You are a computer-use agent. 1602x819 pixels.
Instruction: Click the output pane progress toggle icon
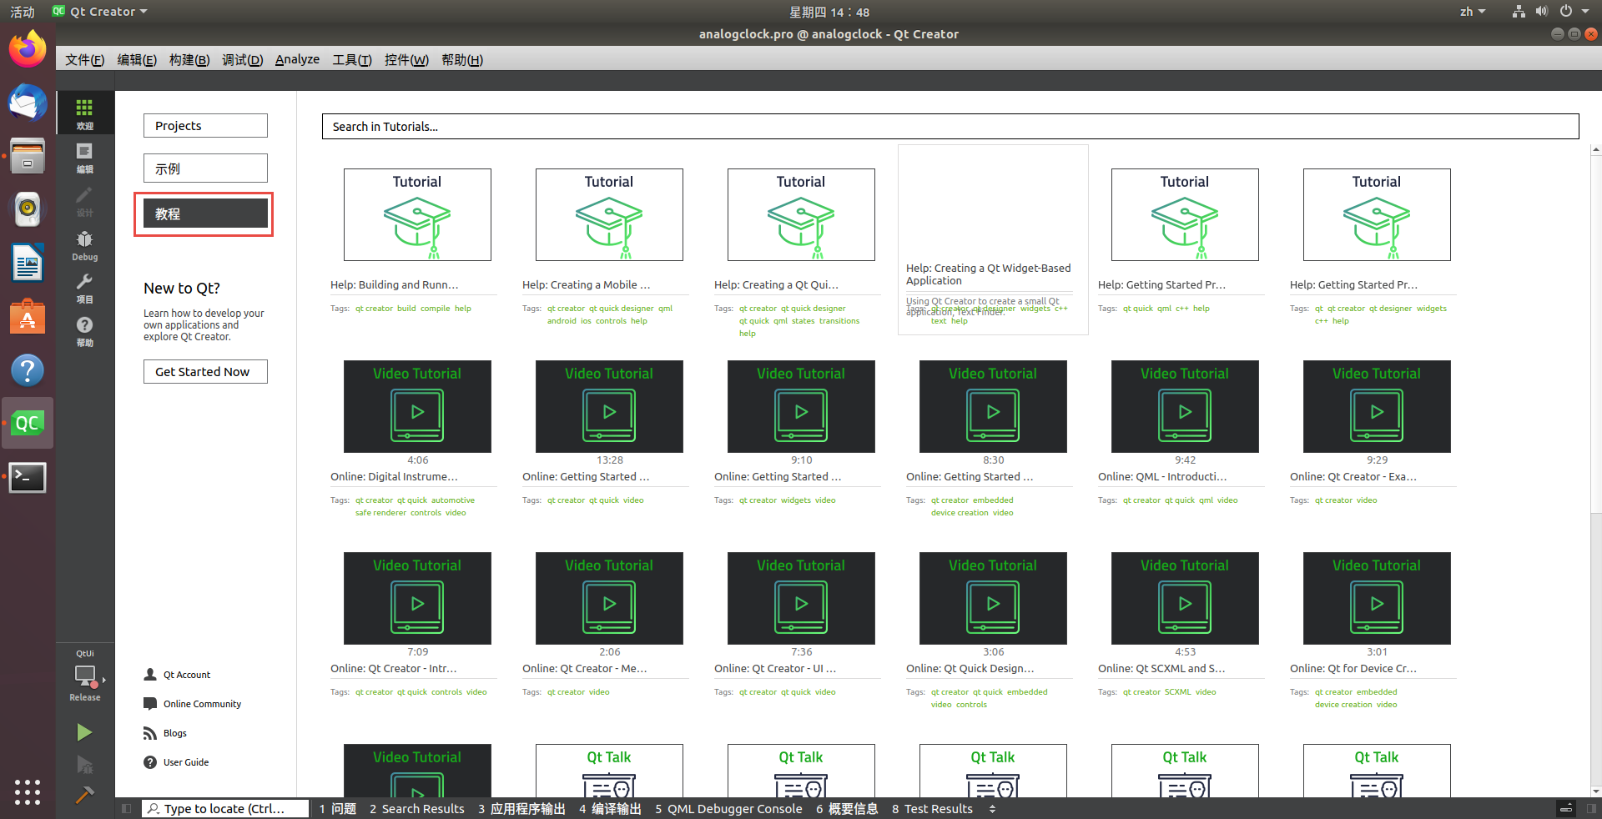1566,808
